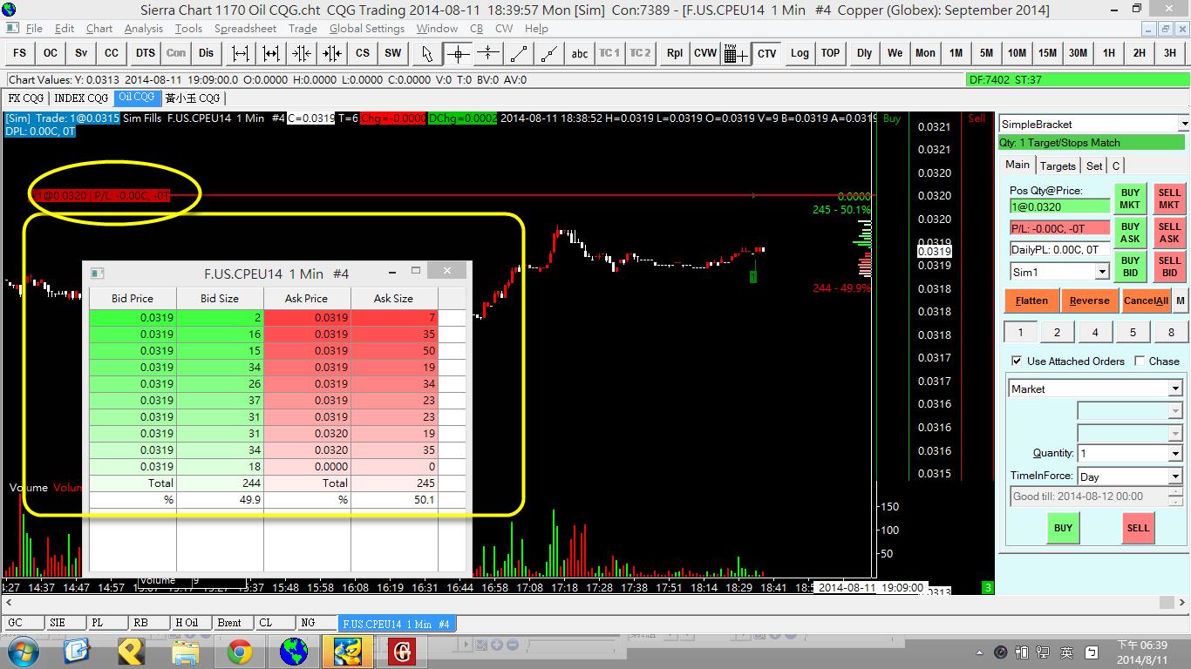Click the CancelAll orders button
This screenshot has height=669, width=1191.
pos(1146,301)
